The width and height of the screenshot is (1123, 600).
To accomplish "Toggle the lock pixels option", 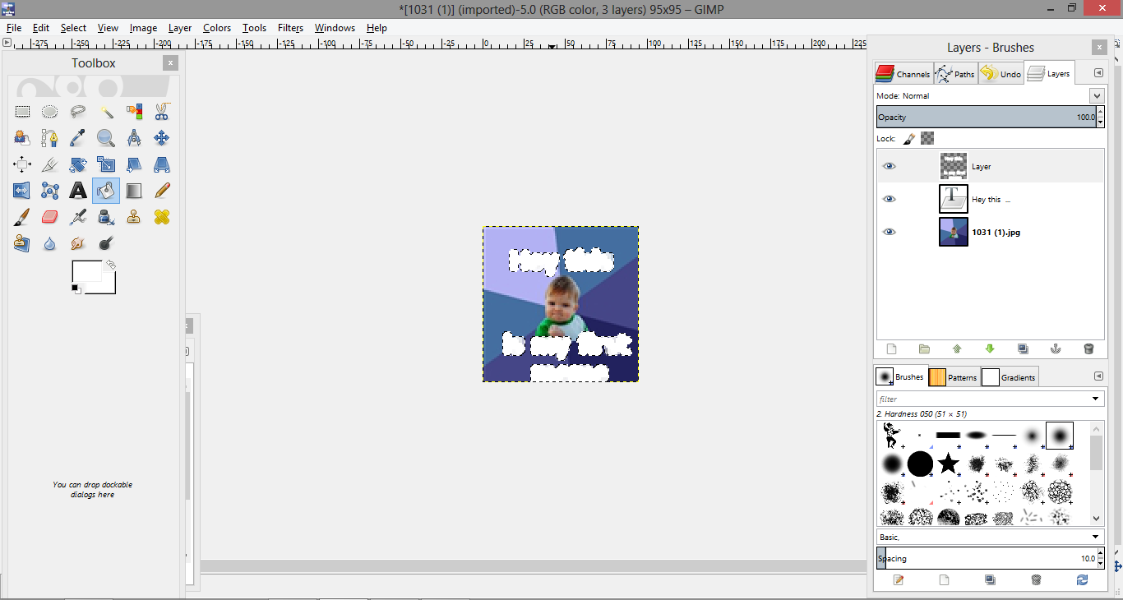I will point(909,139).
